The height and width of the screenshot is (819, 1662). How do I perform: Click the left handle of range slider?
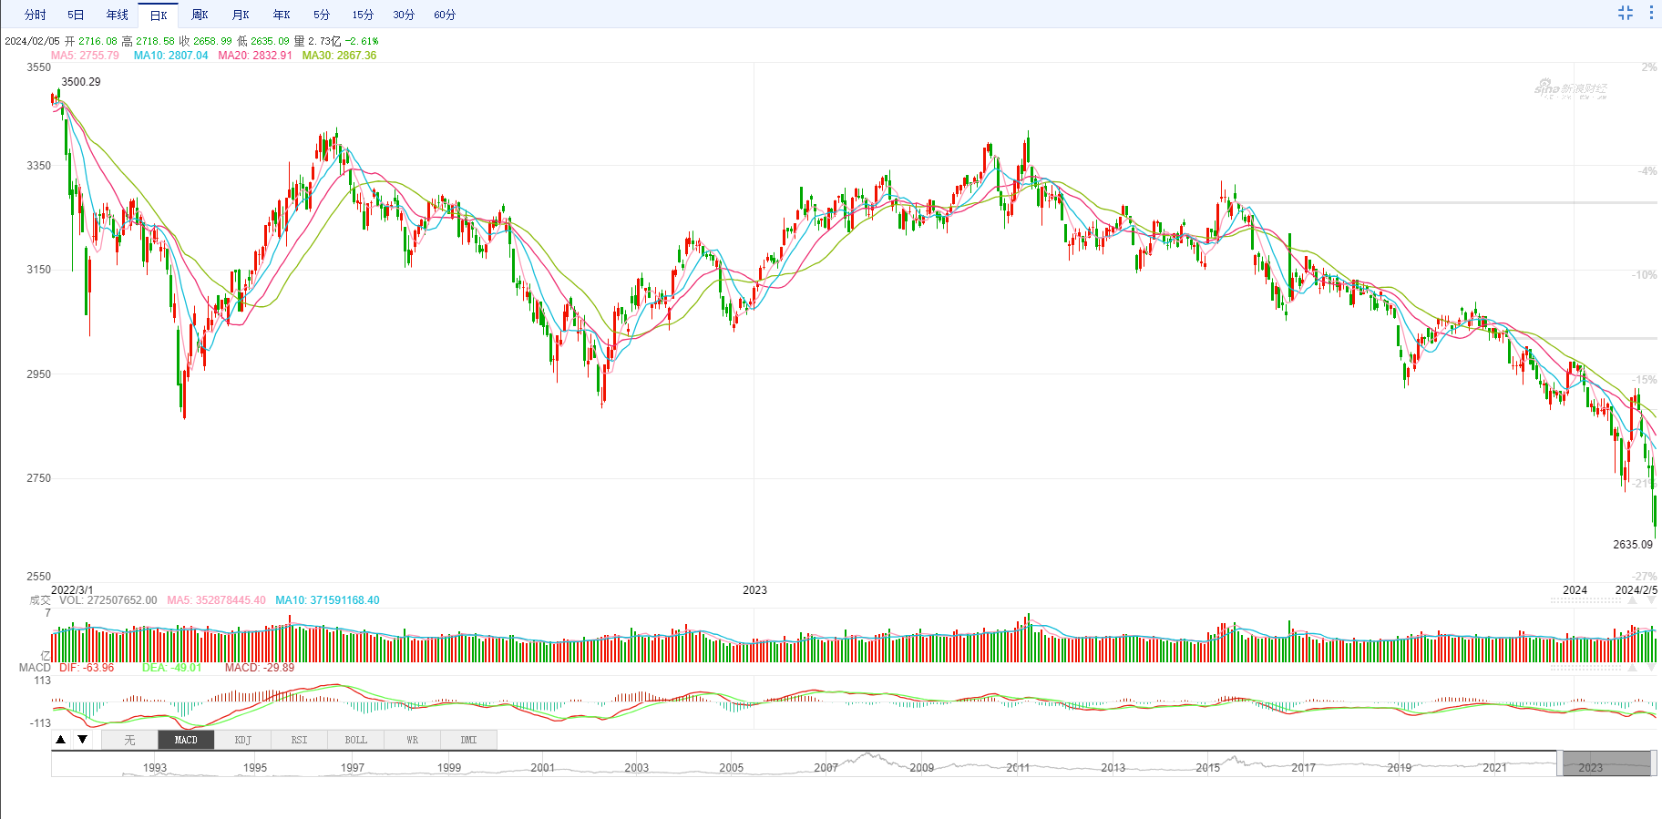(1560, 763)
